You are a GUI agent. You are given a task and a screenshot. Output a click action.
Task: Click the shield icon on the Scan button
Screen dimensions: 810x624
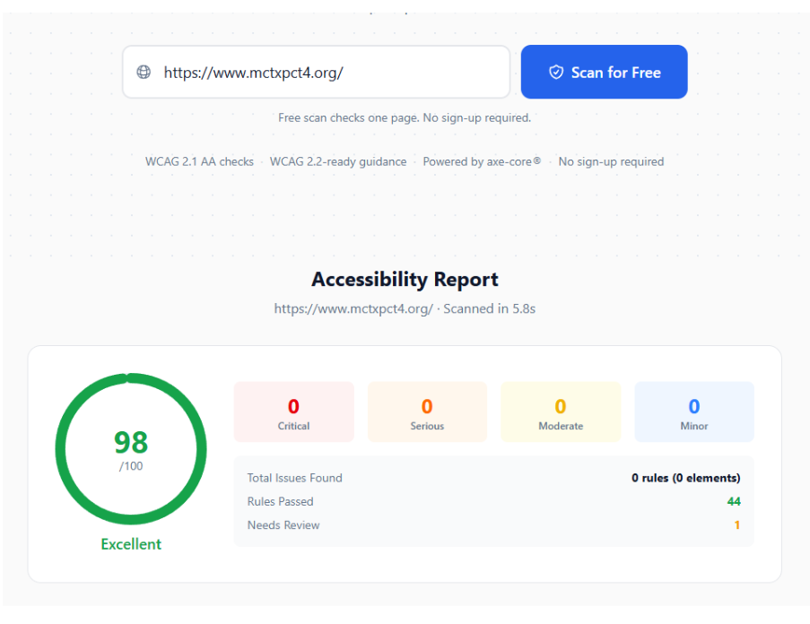point(556,73)
